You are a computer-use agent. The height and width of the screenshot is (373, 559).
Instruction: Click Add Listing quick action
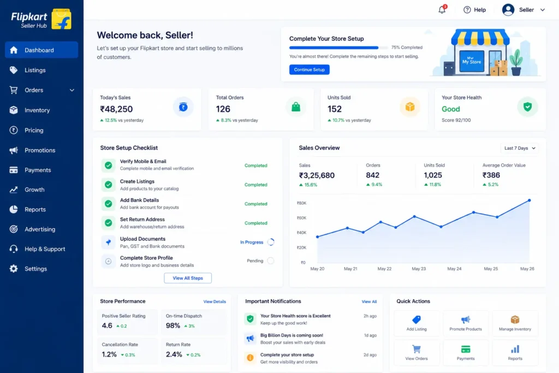[417, 323]
